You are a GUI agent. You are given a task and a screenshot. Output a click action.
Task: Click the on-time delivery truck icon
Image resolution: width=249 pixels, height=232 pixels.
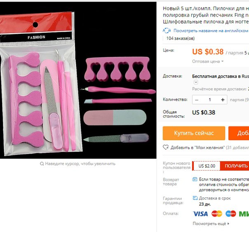195,198
